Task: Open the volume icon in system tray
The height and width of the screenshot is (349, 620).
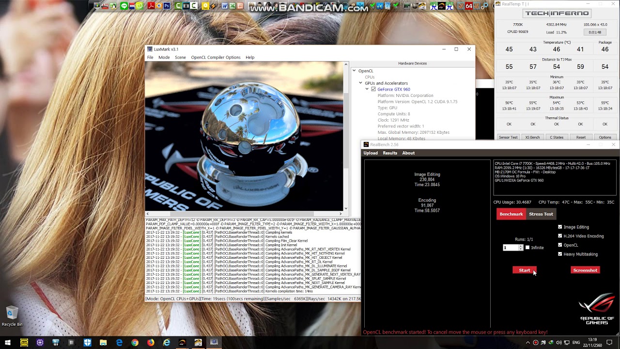Action: click(x=559, y=343)
